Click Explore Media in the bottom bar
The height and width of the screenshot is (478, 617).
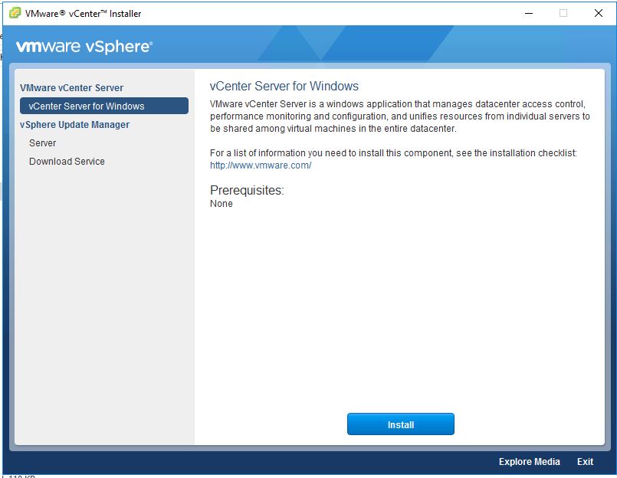tap(529, 462)
